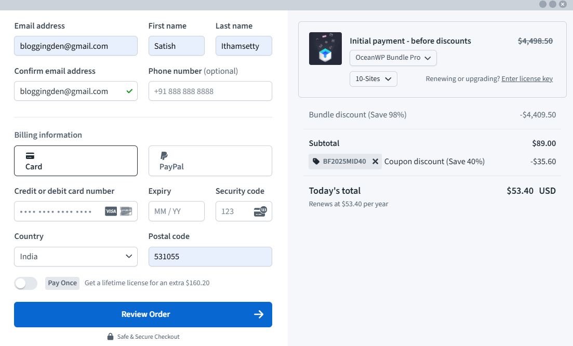This screenshot has width=573, height=346.
Task: Click into the Phone number field
Action: click(210, 91)
